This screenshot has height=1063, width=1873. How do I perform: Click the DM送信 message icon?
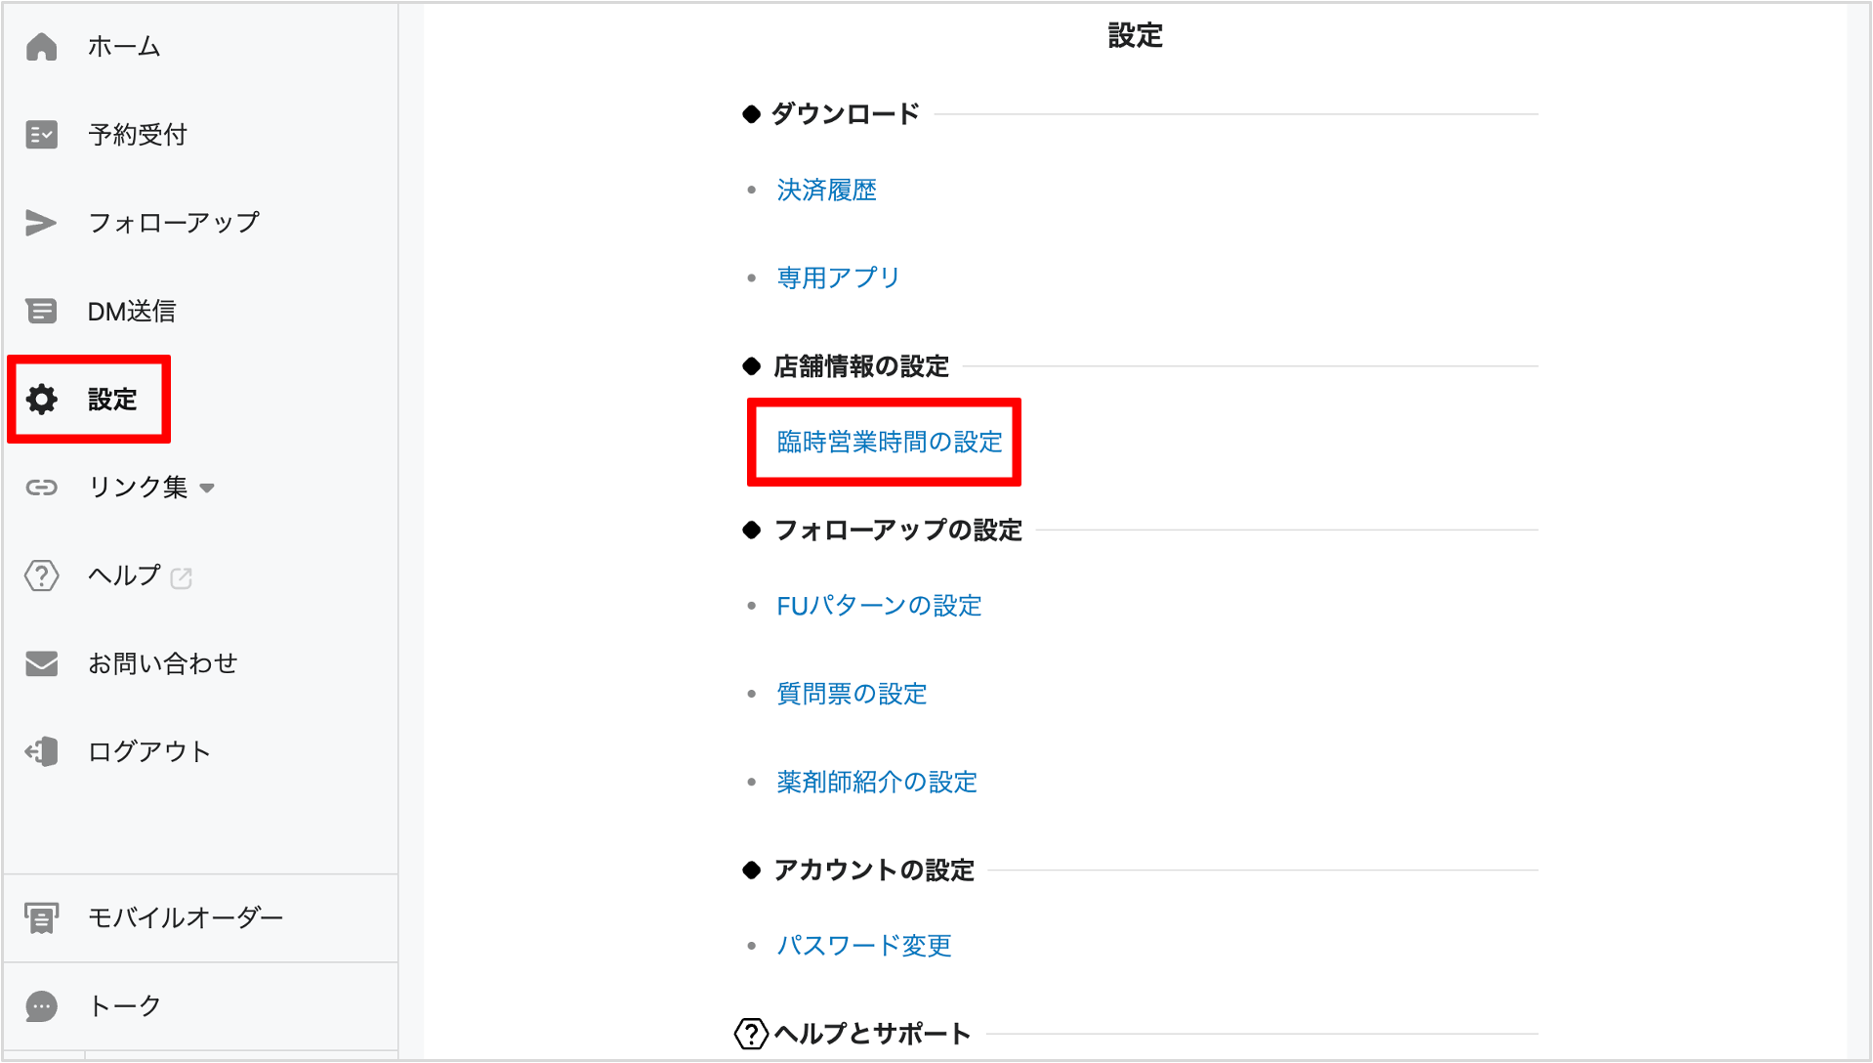[41, 312]
